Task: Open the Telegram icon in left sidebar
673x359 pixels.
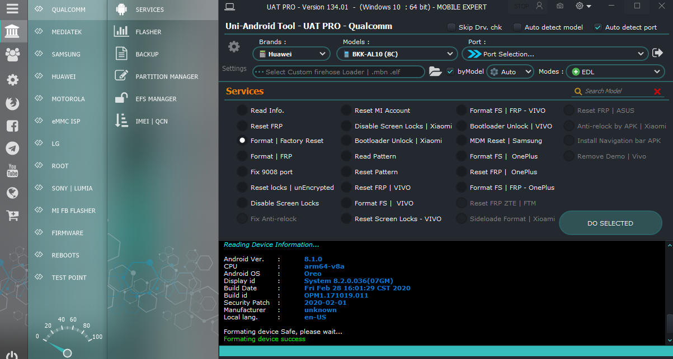Action: coord(12,148)
